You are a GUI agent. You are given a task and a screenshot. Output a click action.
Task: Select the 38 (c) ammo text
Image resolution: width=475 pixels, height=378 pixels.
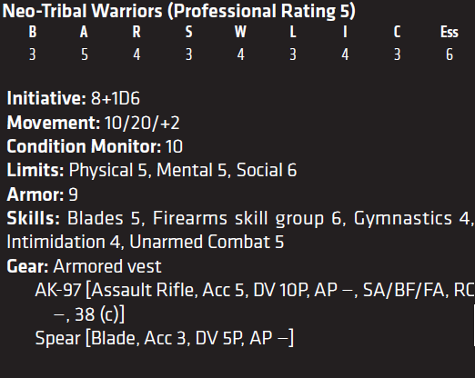pyautogui.click(x=99, y=314)
